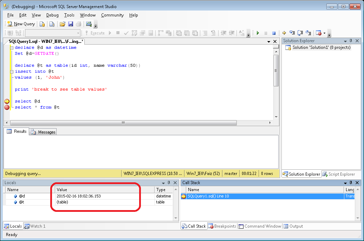Open the Breakpoints window dropdown arrow

pos(325,33)
